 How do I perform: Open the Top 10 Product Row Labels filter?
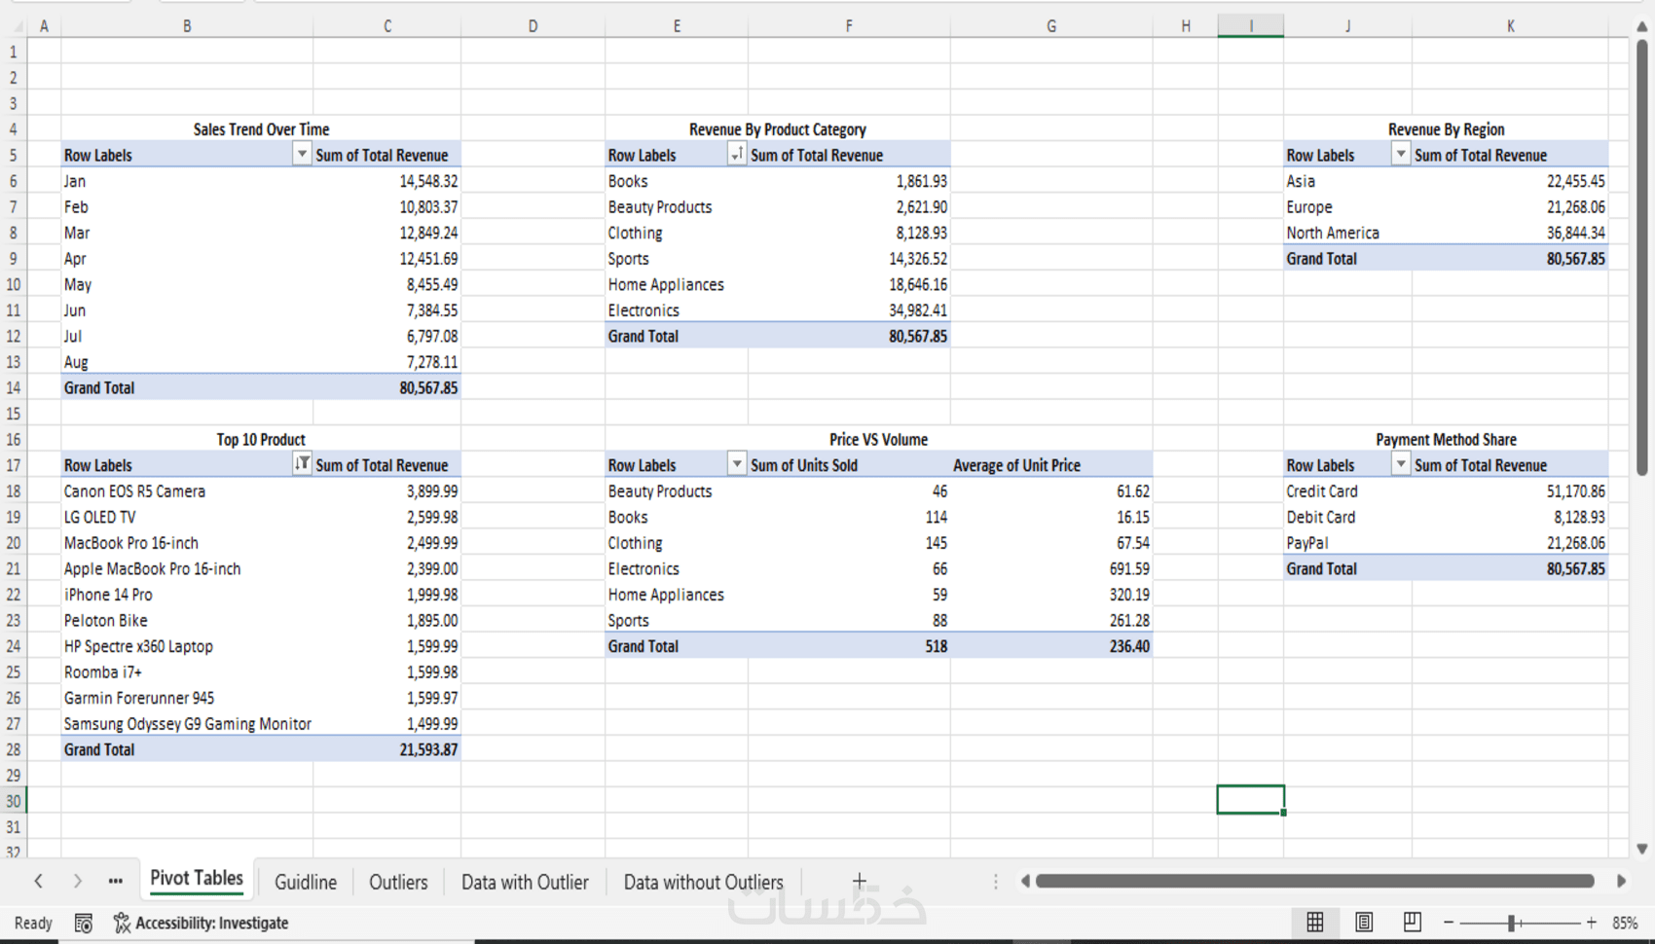[302, 464]
